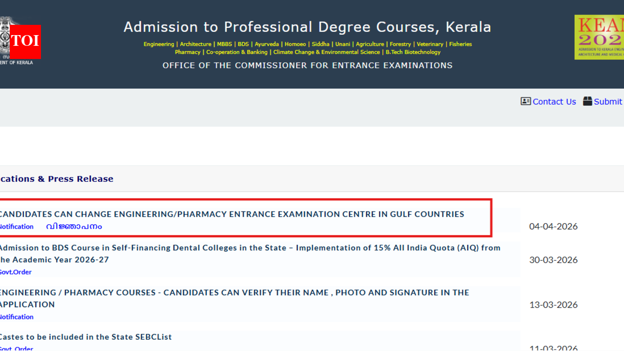Select the Pharmacy courses link

[x=188, y=52]
